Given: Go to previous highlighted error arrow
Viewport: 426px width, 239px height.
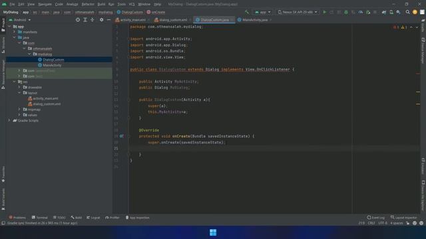Looking at the screenshot, I should [411, 27].
